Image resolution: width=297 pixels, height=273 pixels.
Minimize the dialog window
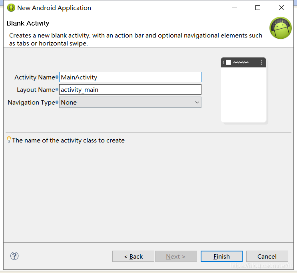(x=235, y=8)
